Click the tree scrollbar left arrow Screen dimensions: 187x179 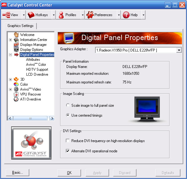pyautogui.click(x=10, y=118)
